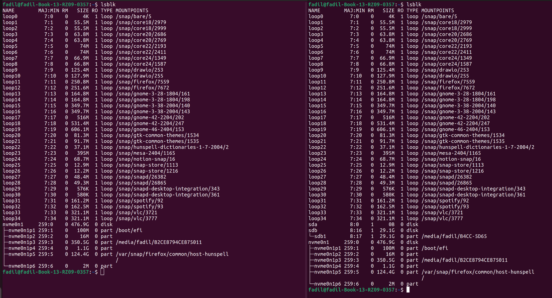552x298 pixels.
Task: Click /snap/drawio/253 in the left terminal
Action: point(140,70)
